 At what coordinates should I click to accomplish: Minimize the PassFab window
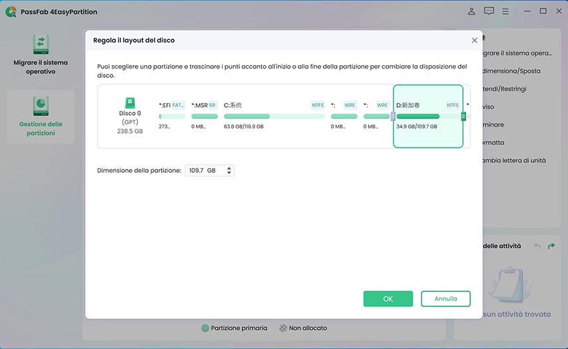click(527, 11)
